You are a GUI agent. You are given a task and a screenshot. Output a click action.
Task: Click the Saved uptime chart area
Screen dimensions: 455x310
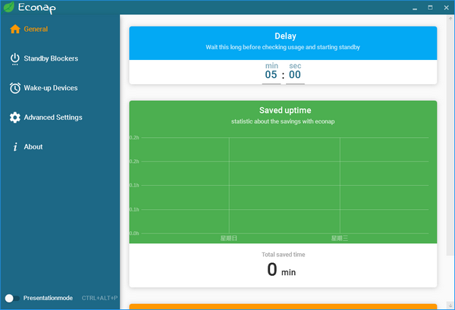[283, 186]
